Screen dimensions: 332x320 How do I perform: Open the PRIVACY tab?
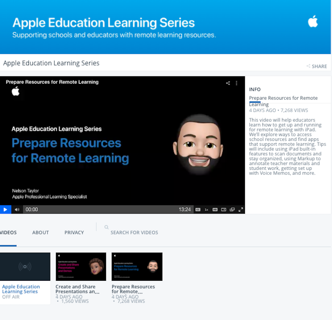(x=74, y=232)
